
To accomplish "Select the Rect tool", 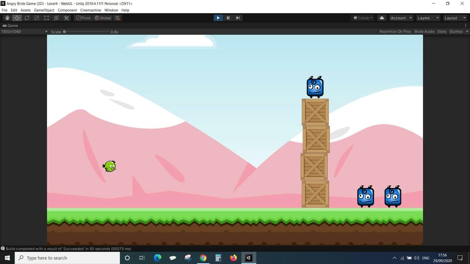I will click(x=47, y=18).
